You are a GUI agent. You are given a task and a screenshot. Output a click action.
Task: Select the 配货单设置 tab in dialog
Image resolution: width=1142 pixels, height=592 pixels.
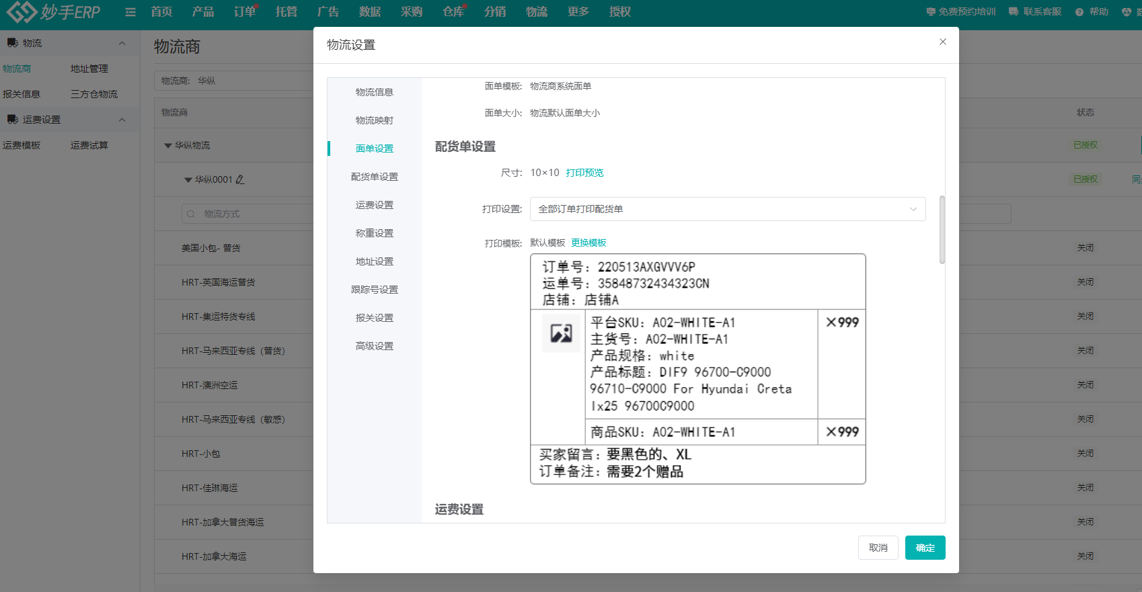374,177
